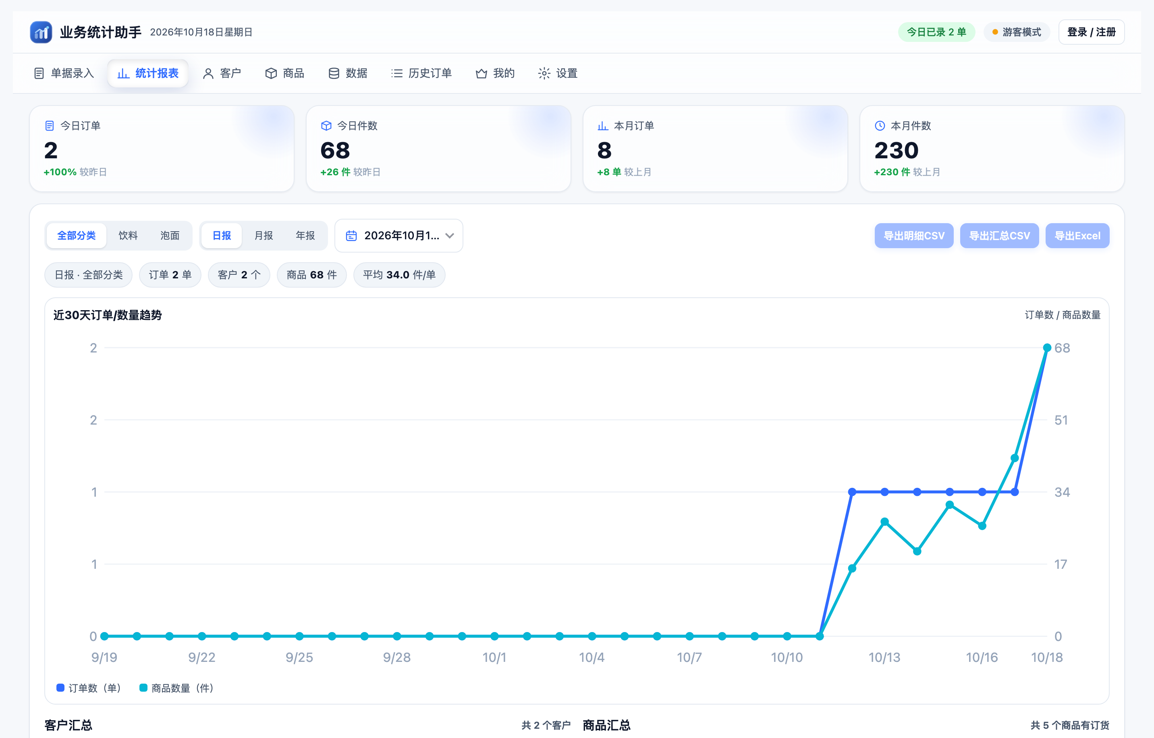
Task: Click the 本月订单 card chart icon
Action: click(603, 126)
